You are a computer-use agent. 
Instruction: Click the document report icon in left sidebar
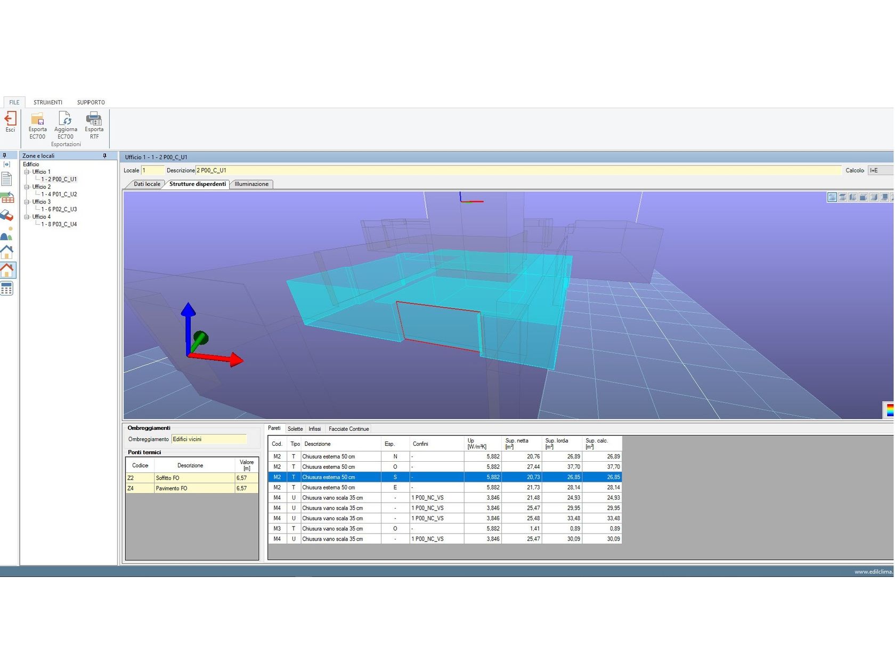6,180
